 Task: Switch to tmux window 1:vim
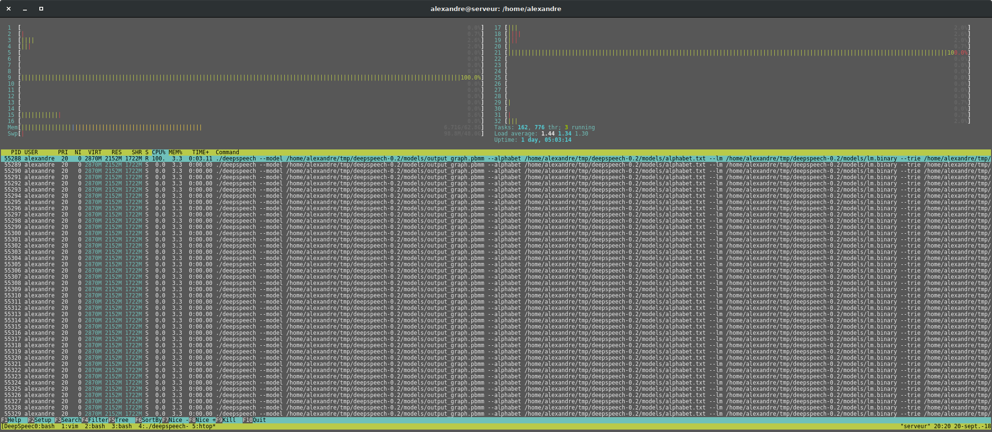pos(70,426)
